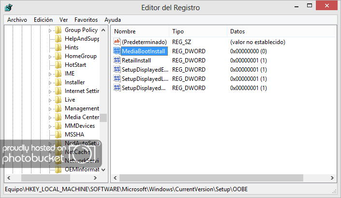Screen dimensions: 341x198
Task: Expand the Media Center key
Action: [x=50, y=118]
